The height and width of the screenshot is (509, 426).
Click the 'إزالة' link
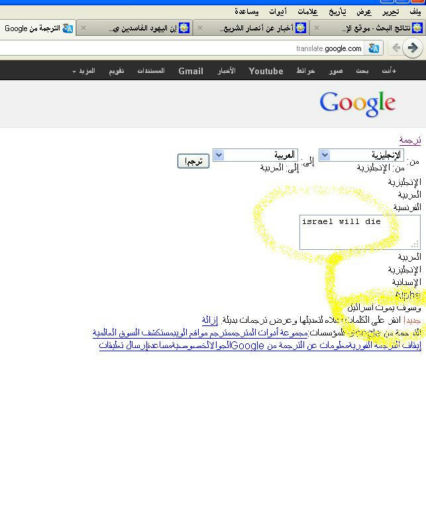click(210, 320)
